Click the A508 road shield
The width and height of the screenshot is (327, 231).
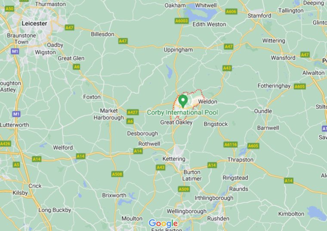(117, 174)
